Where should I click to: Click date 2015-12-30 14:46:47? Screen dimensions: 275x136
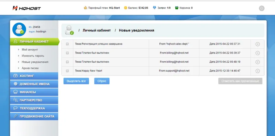click(225, 71)
